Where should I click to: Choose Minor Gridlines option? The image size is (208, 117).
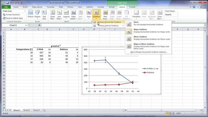click(x=148, y=38)
